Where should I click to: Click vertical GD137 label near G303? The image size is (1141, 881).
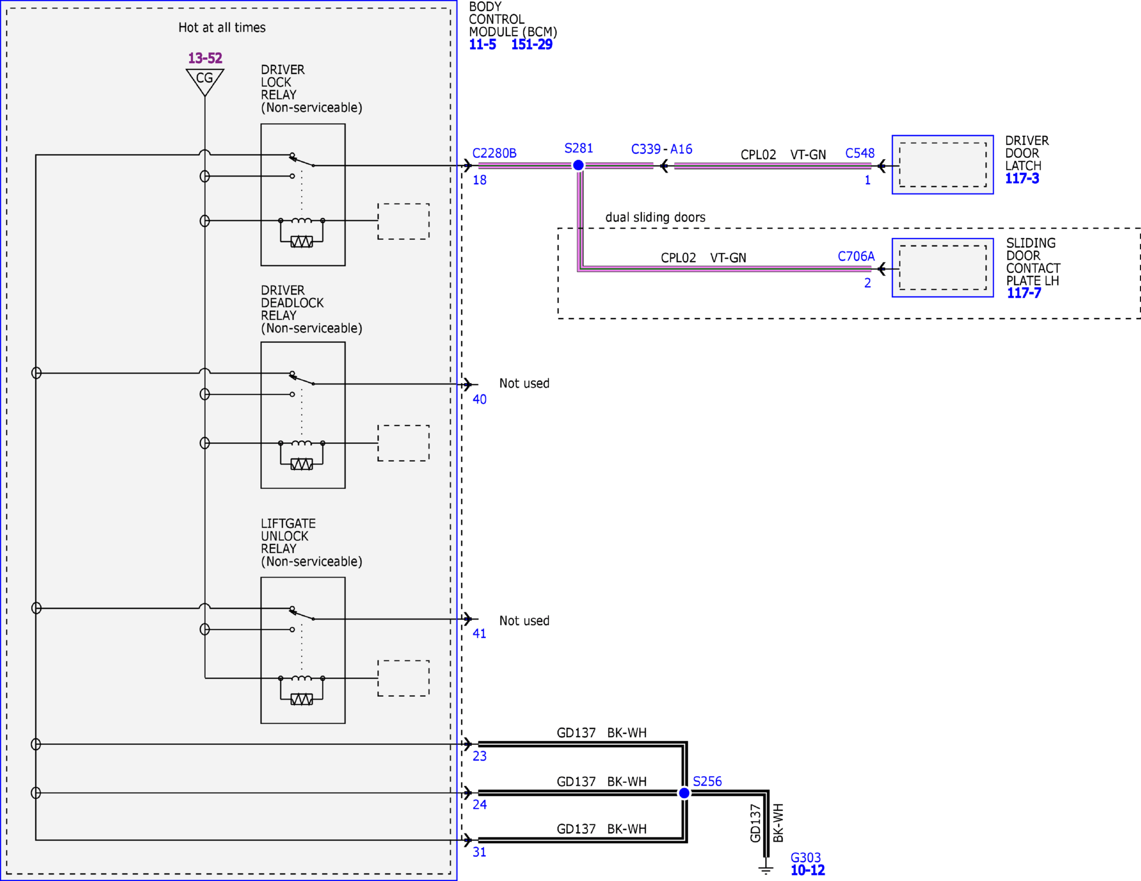click(x=755, y=823)
